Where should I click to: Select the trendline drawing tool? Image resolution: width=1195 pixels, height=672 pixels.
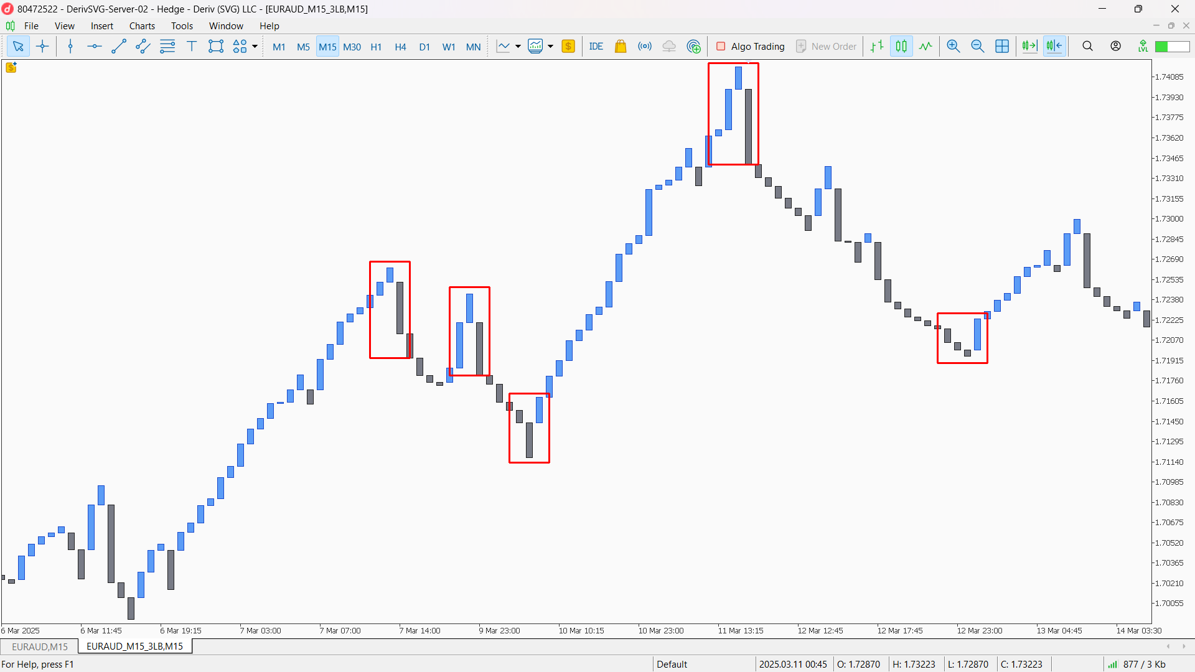coord(119,47)
